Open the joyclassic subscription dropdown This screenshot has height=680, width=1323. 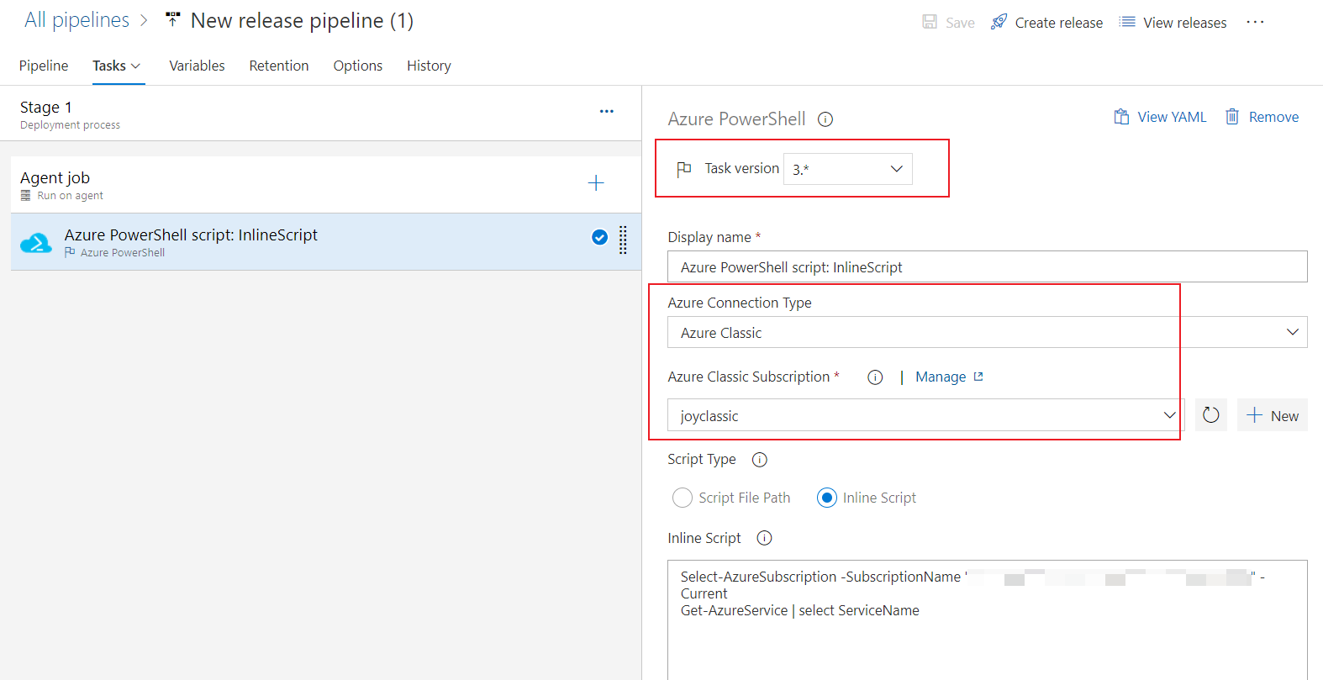(925, 415)
